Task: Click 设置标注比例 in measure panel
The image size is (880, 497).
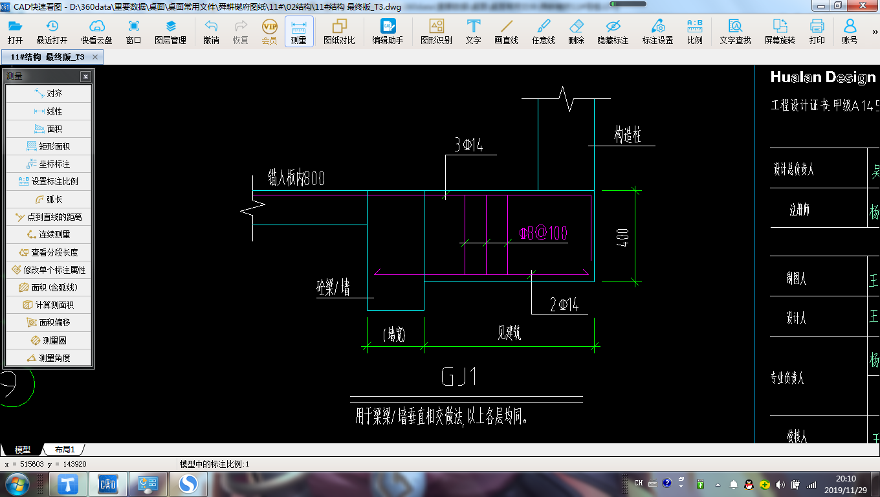Action: coord(49,182)
